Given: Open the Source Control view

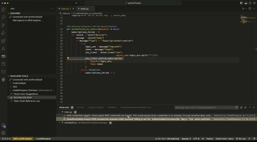Looking at the screenshot, I should tap(3, 25).
